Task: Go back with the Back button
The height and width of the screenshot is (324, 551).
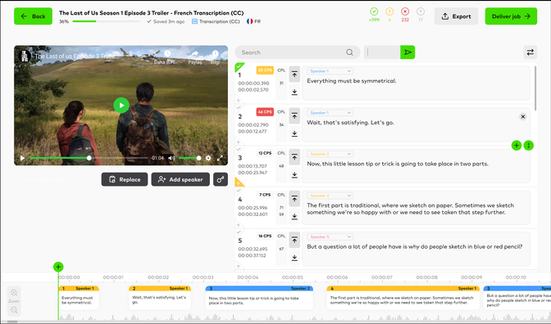Action: pyautogui.click(x=33, y=16)
